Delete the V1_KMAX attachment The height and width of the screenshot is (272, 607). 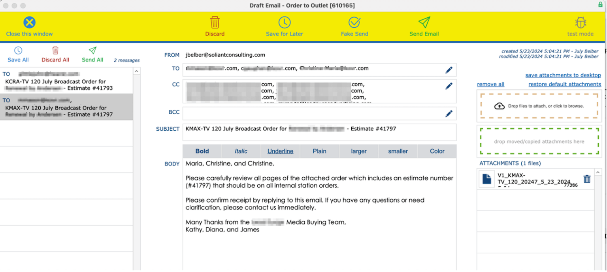(x=586, y=178)
